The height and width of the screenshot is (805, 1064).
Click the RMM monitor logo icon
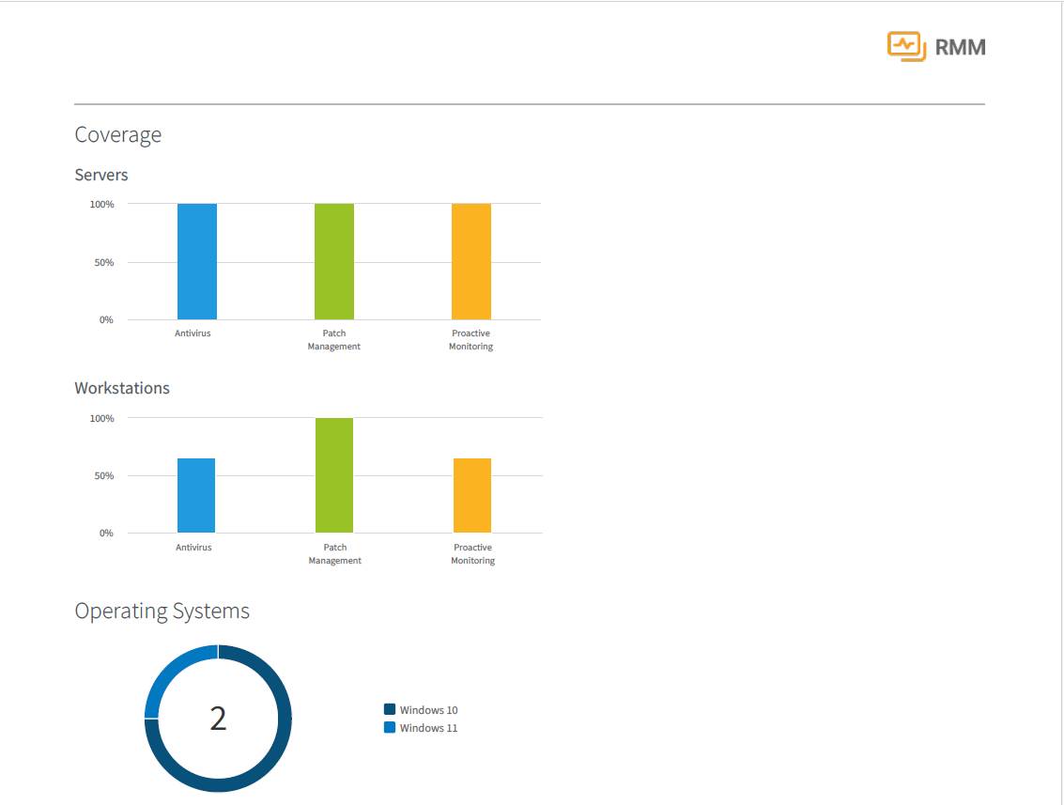906,47
